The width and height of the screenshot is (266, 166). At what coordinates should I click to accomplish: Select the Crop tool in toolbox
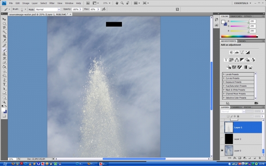(x=4, y=36)
